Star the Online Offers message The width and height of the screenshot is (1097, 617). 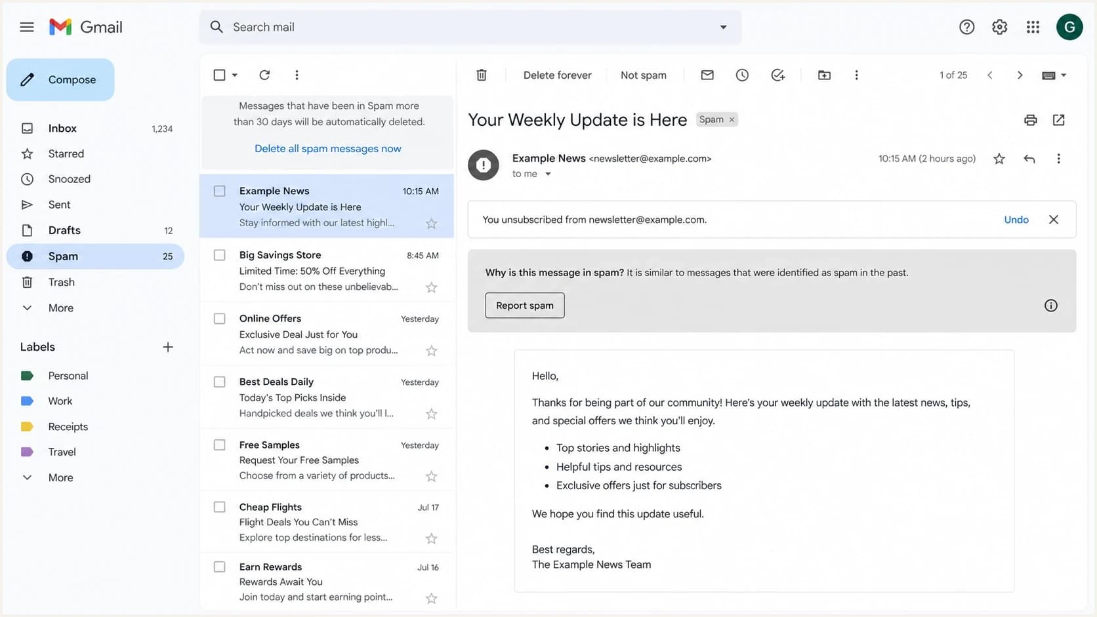click(431, 351)
